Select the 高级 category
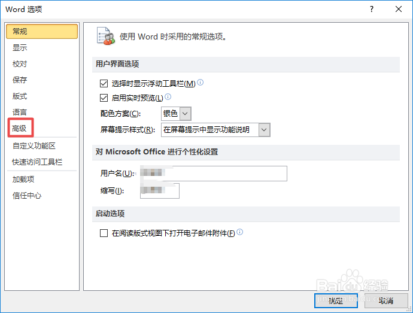Image resolution: width=413 pixels, height=313 pixels. tap(20, 128)
